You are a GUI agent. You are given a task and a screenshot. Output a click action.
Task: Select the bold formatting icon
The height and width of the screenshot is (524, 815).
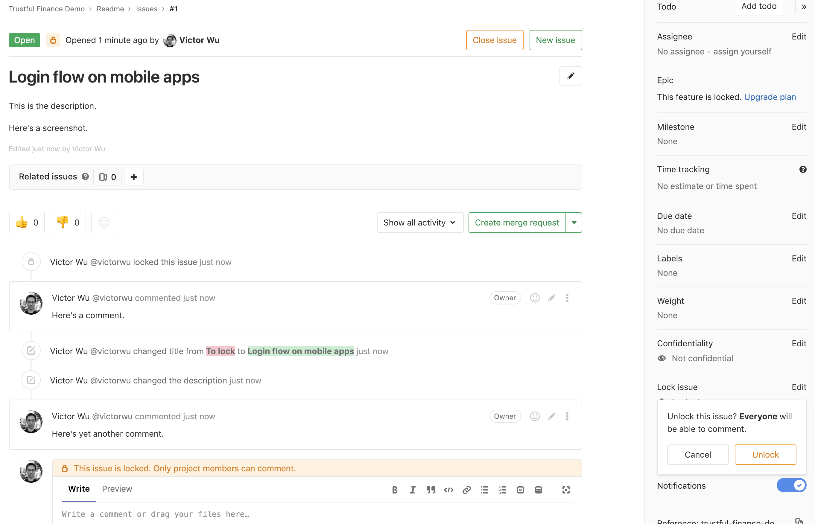click(x=395, y=490)
